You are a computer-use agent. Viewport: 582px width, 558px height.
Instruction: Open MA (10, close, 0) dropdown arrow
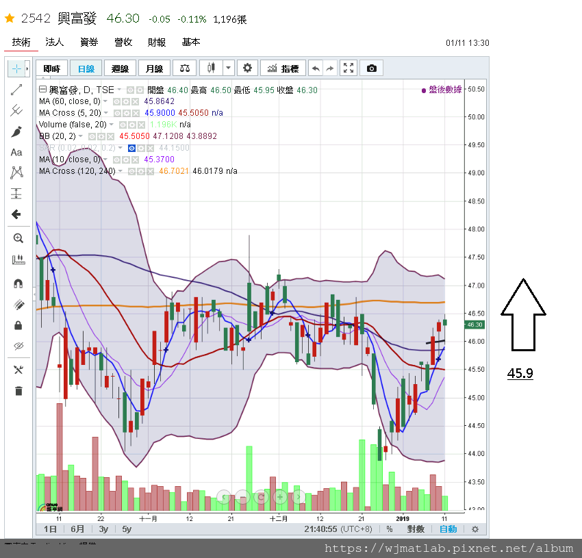105,160
